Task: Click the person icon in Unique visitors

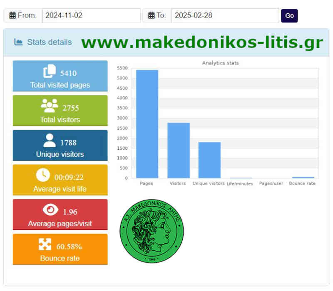Action: [50, 141]
